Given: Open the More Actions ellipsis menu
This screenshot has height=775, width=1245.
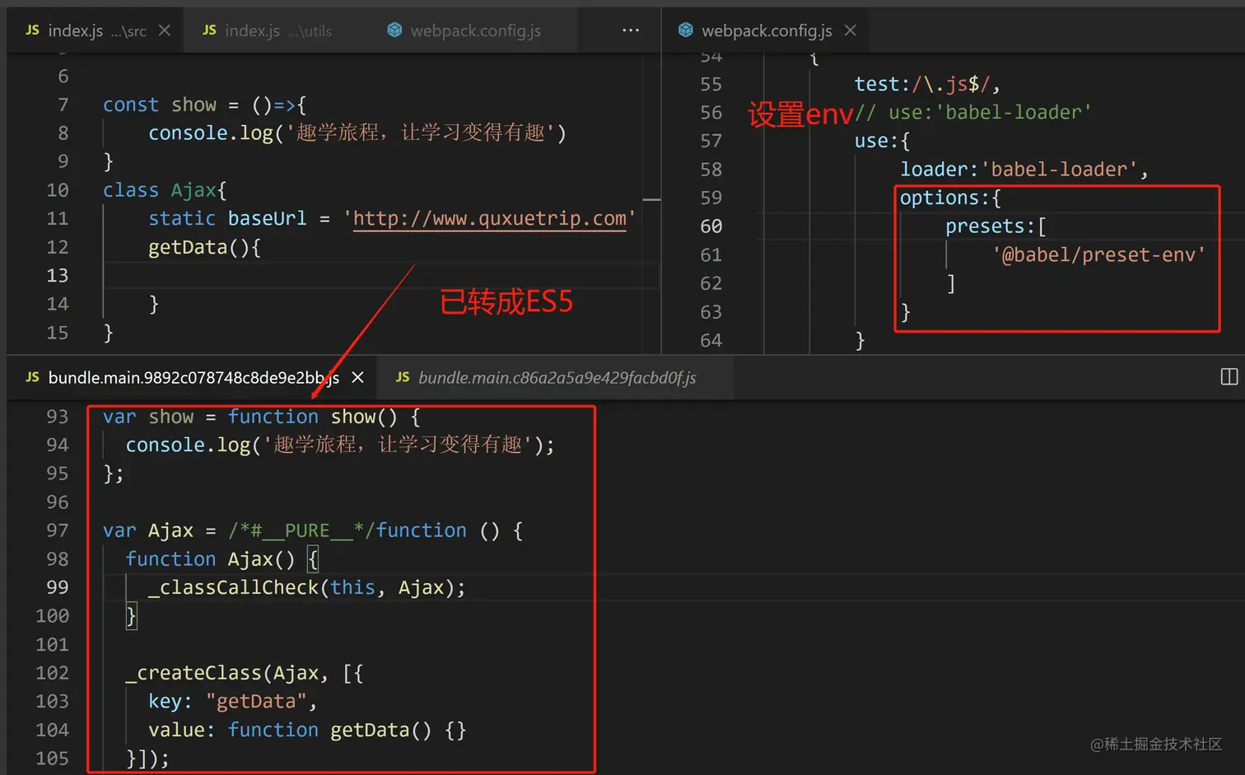Looking at the screenshot, I should coord(631,30).
